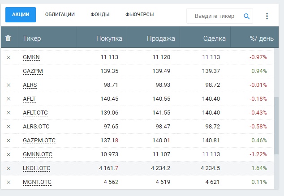
Task: Focus the 'Введите тикер' search field
Action: pos(215,16)
